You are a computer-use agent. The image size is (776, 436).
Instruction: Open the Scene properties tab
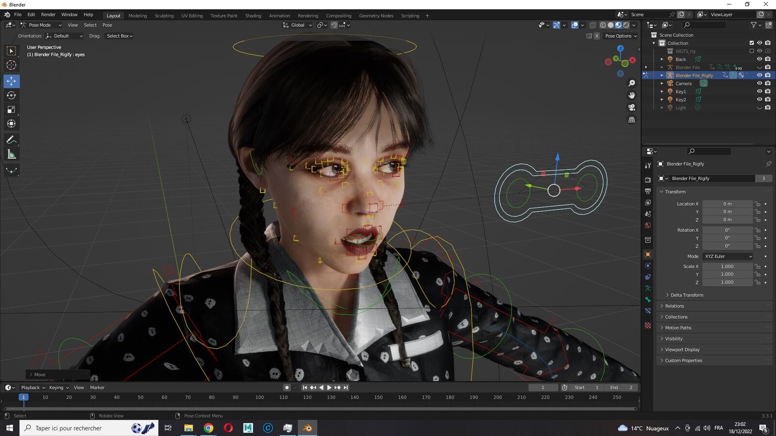click(648, 214)
